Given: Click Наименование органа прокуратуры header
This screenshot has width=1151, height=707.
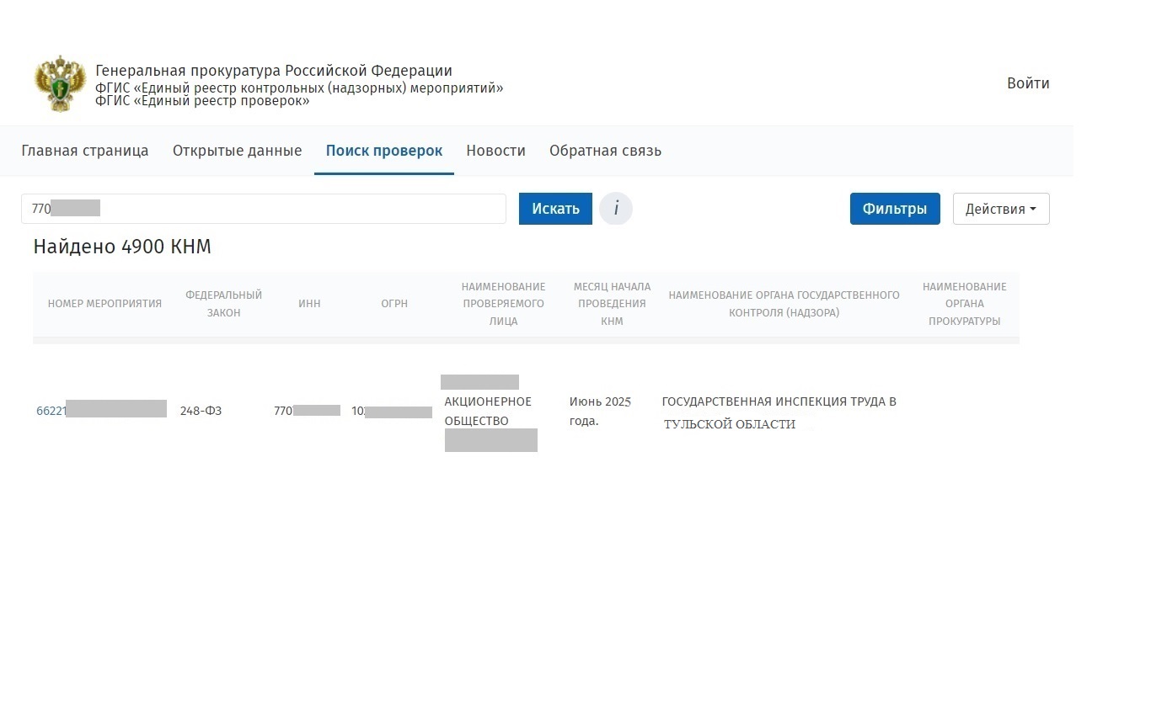Looking at the screenshot, I should pos(964,304).
